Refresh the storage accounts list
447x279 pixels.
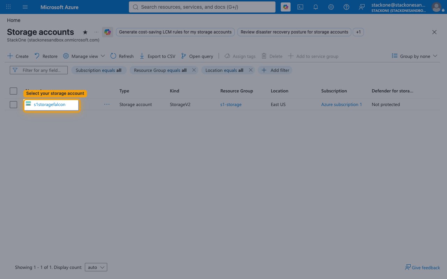(x=122, y=56)
